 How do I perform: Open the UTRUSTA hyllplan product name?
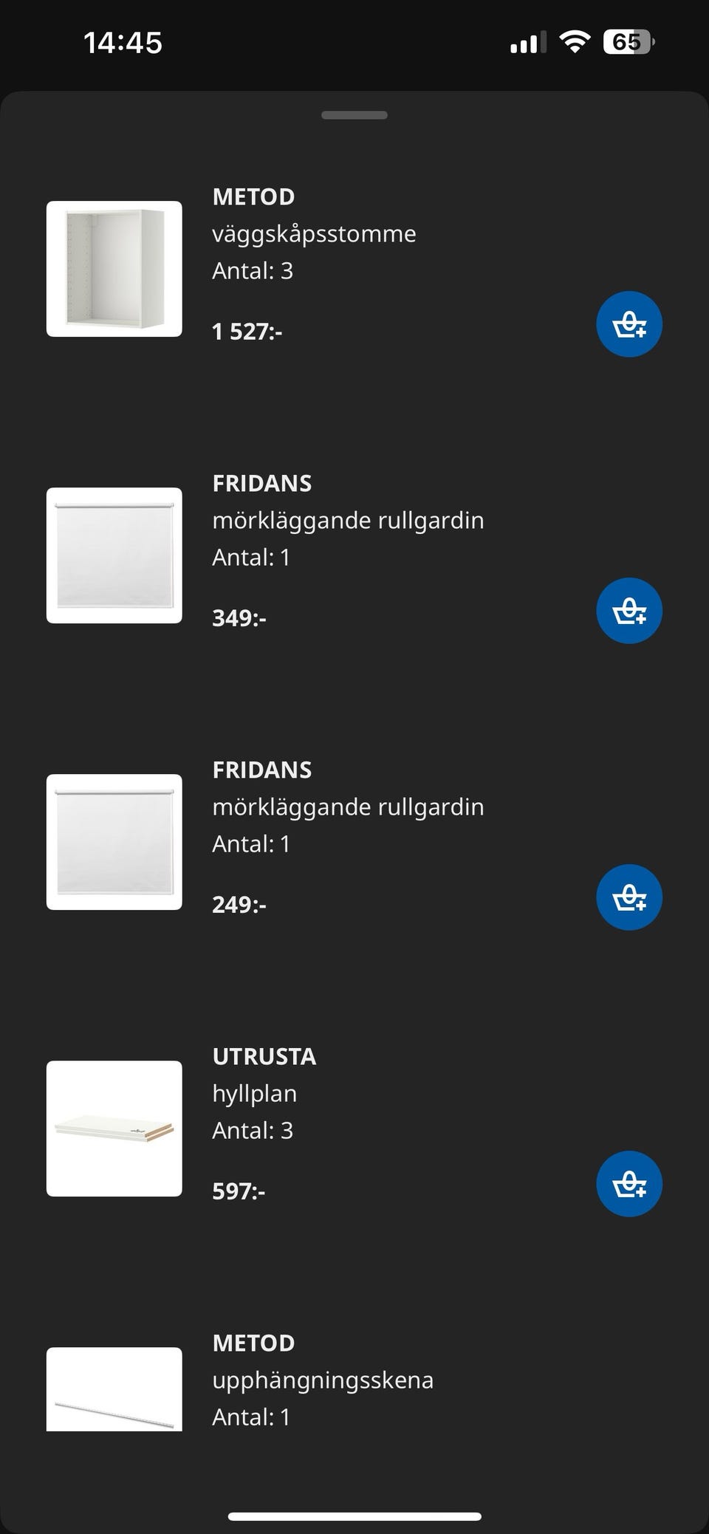click(x=264, y=1056)
